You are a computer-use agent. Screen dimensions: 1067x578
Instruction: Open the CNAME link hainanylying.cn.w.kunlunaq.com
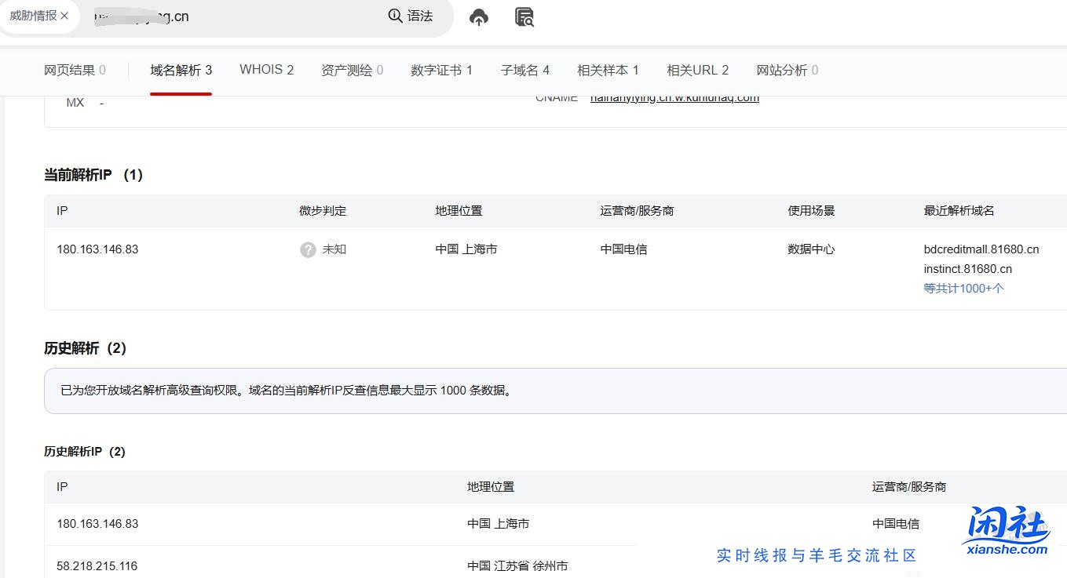tap(674, 96)
